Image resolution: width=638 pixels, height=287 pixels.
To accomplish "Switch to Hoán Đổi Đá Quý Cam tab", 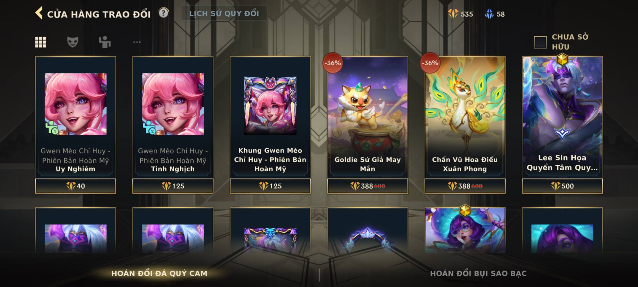I will [x=159, y=273].
